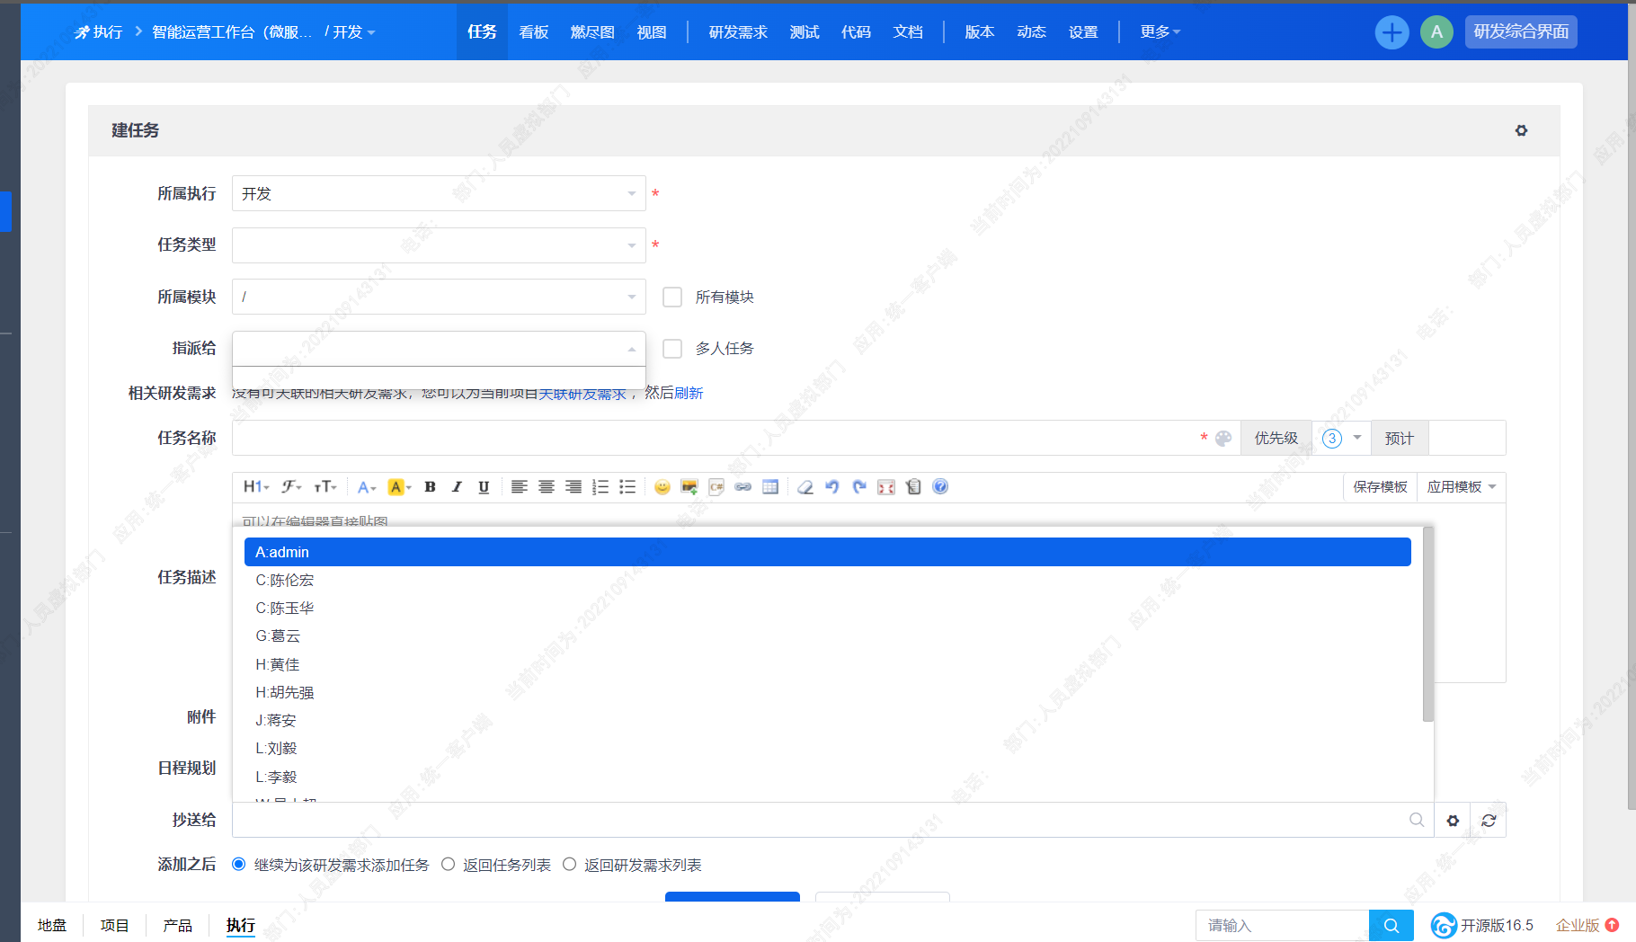Click the bold formatting icon
This screenshot has width=1636, height=942.
pyautogui.click(x=430, y=486)
